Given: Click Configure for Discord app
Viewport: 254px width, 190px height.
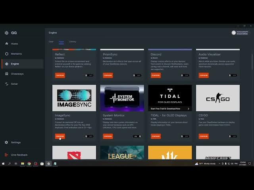Looking at the screenshot, I should tap(156, 75).
